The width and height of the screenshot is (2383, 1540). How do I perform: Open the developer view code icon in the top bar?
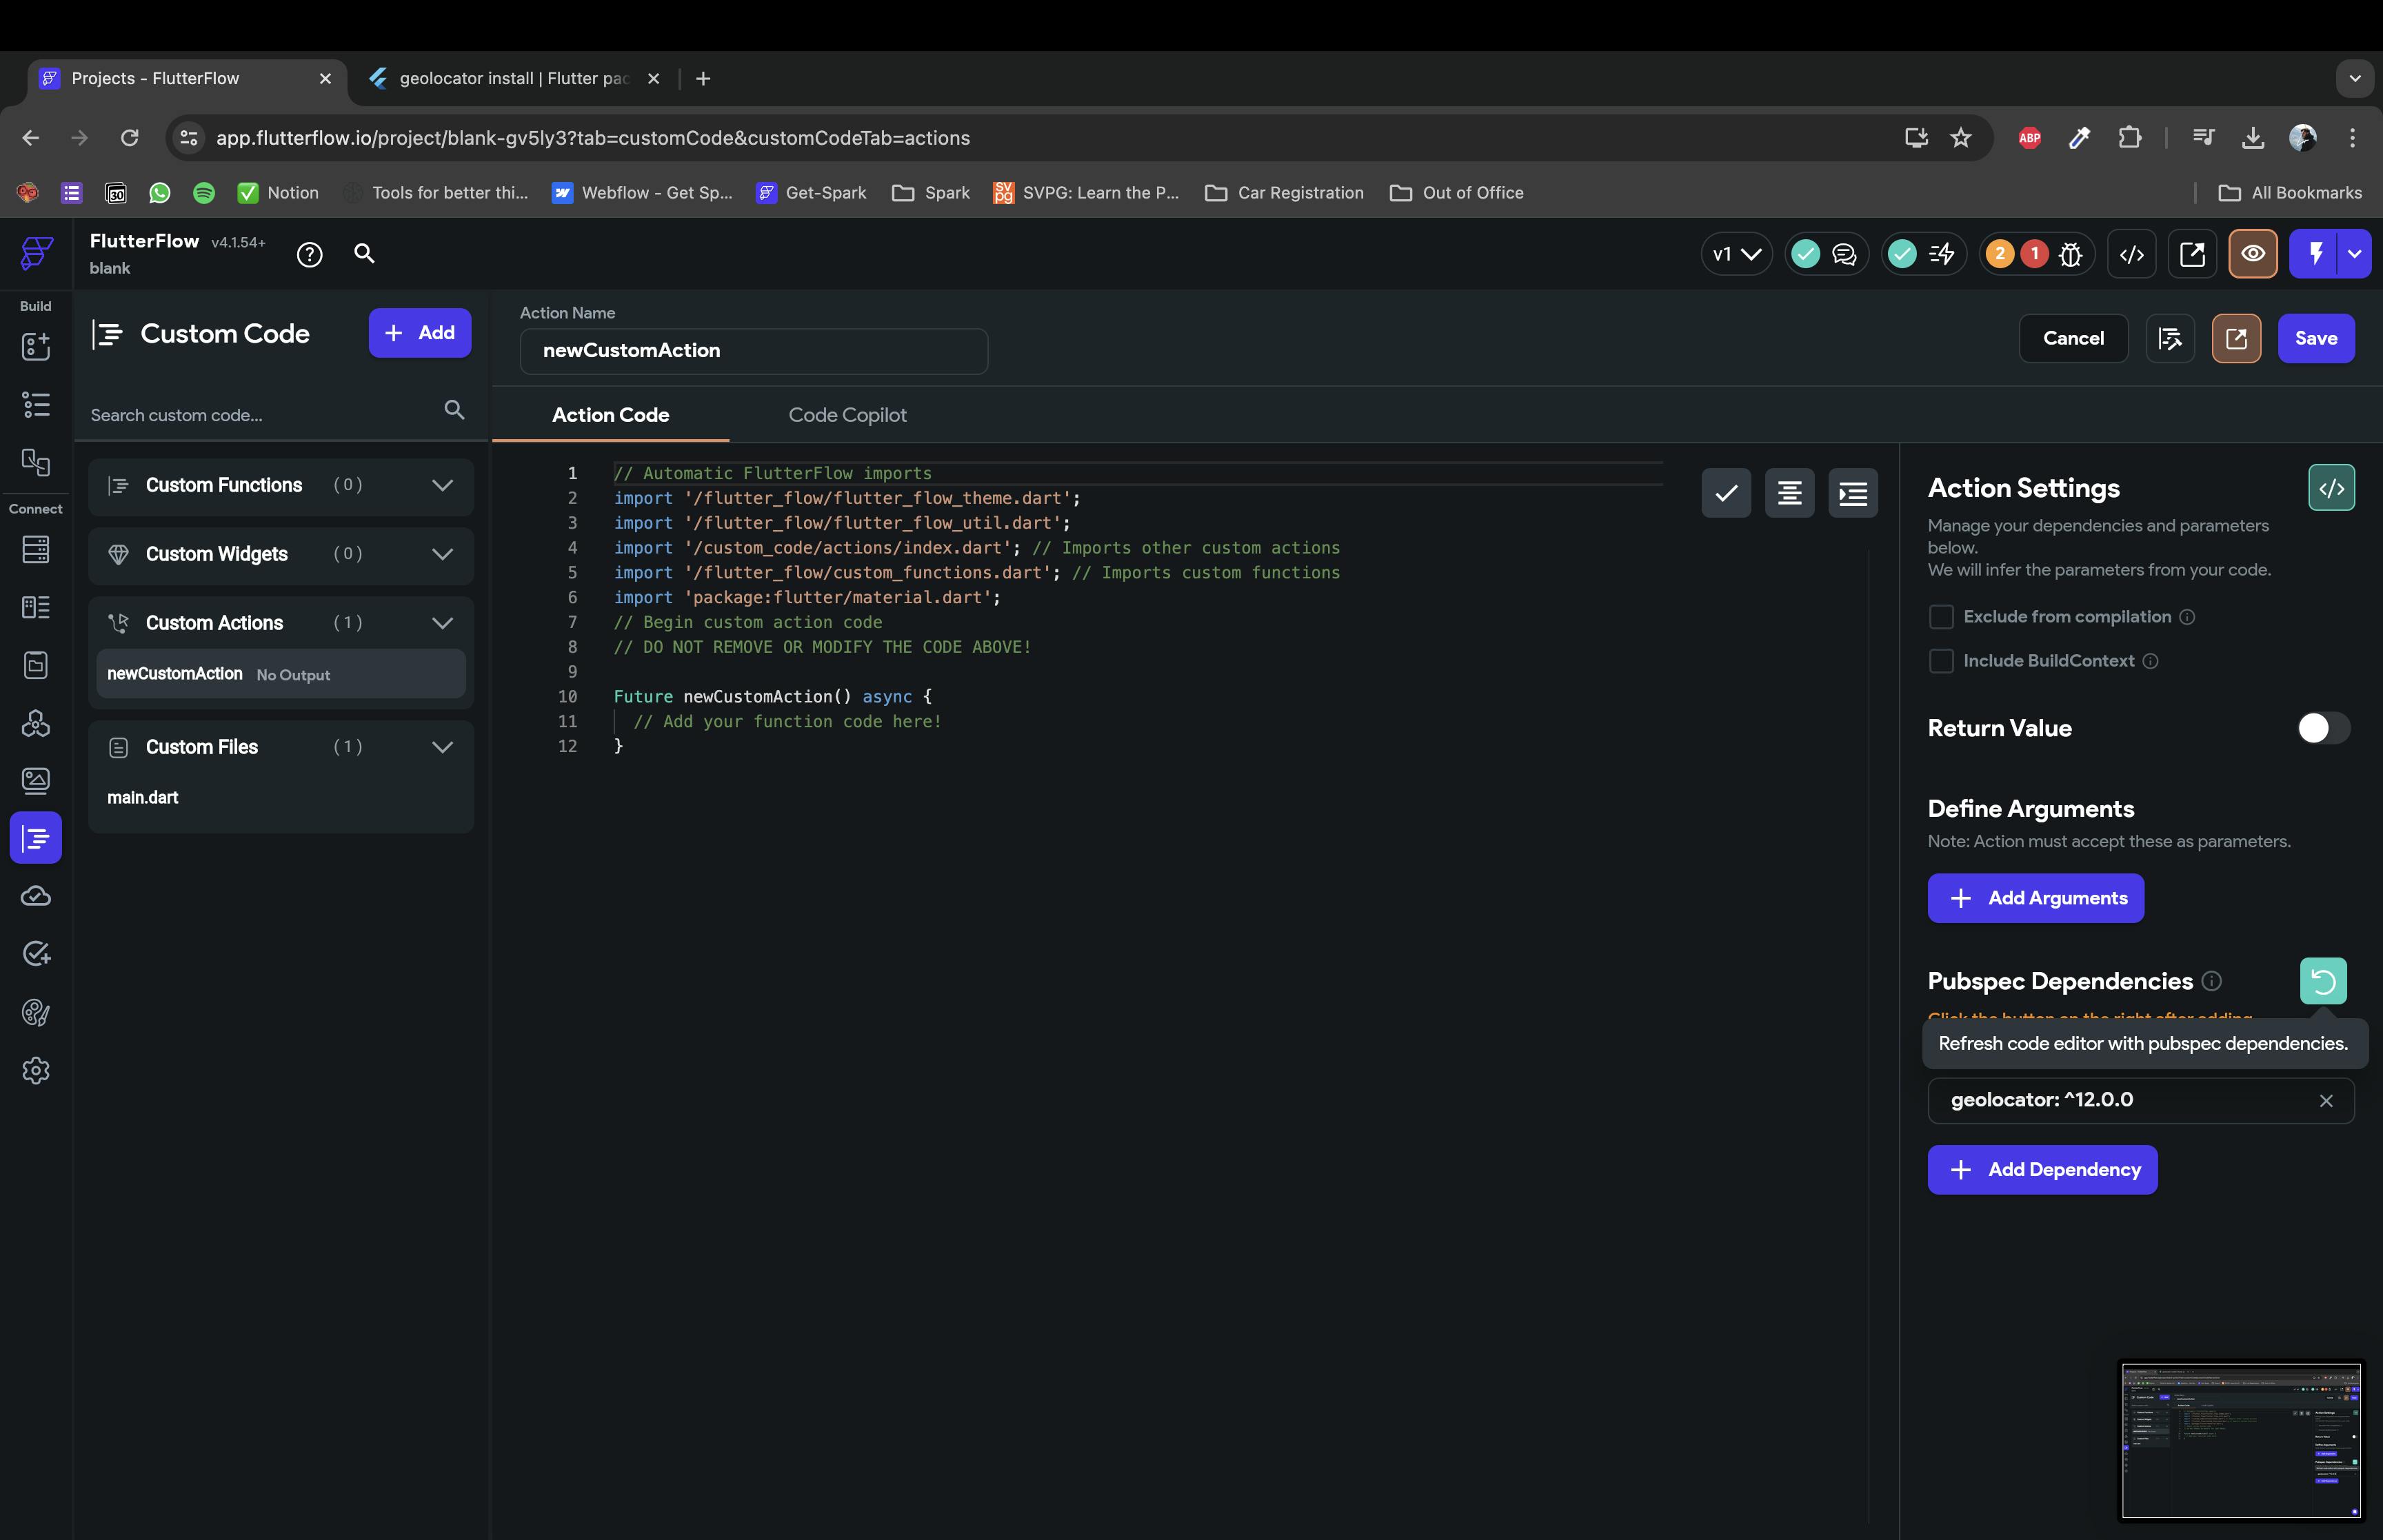(x=2131, y=254)
